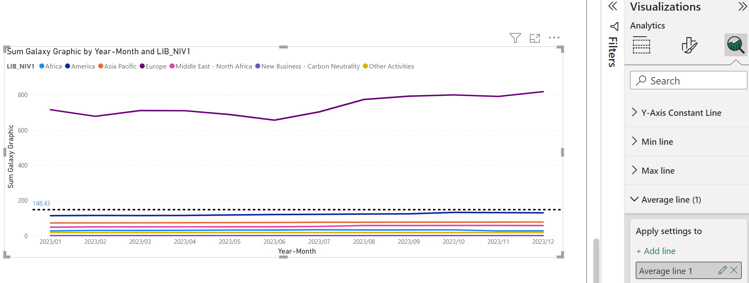The width and height of the screenshot is (749, 283).
Task: Select the Analytics magnifier tab
Action: click(736, 45)
